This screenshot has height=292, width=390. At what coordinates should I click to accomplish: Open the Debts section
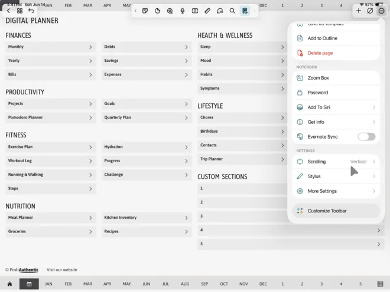147,47
